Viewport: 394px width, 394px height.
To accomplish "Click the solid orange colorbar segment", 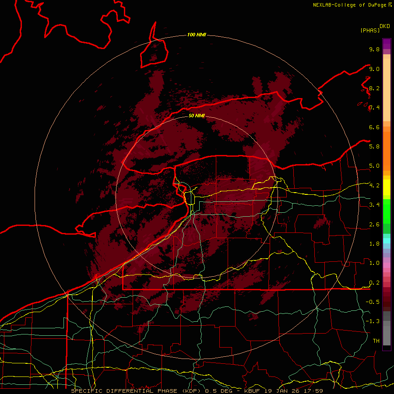I will coord(387,151).
